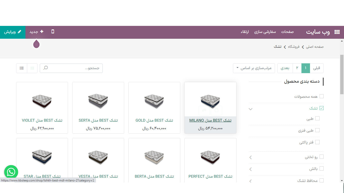344x193 pixels.
Task: Click the GOLD mattress image
Action: pos(154,101)
